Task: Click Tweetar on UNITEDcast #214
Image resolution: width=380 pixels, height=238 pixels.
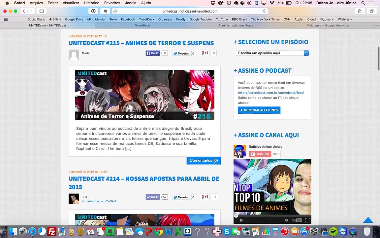Action: [181, 197]
